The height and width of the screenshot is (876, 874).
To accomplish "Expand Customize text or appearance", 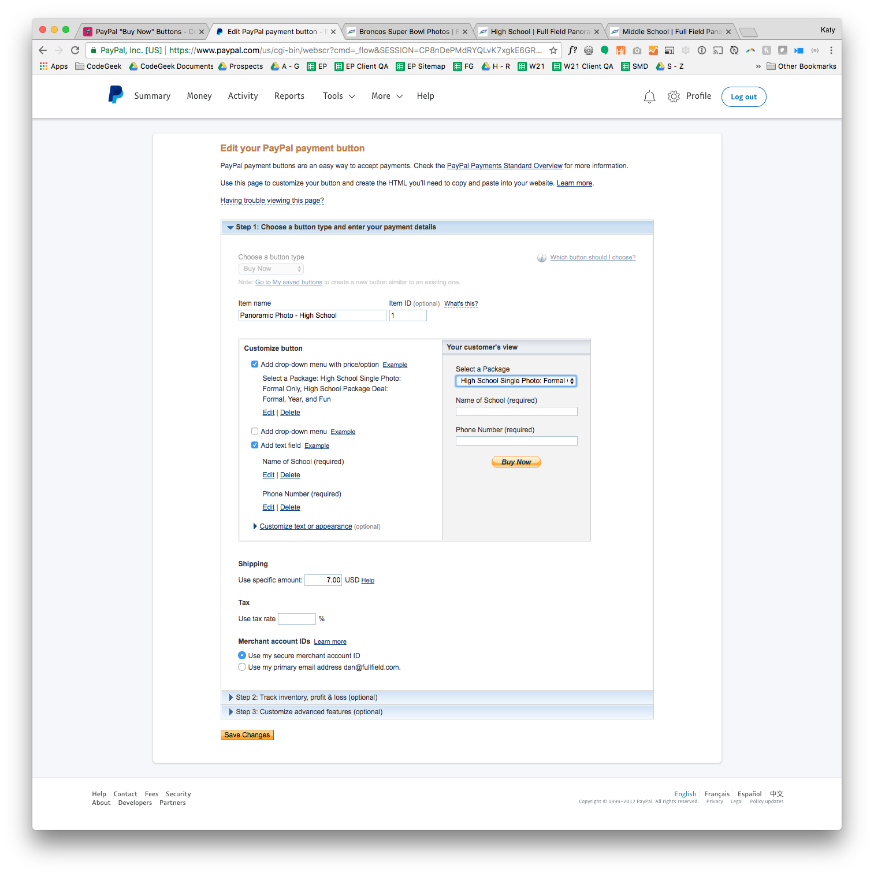I will point(306,526).
